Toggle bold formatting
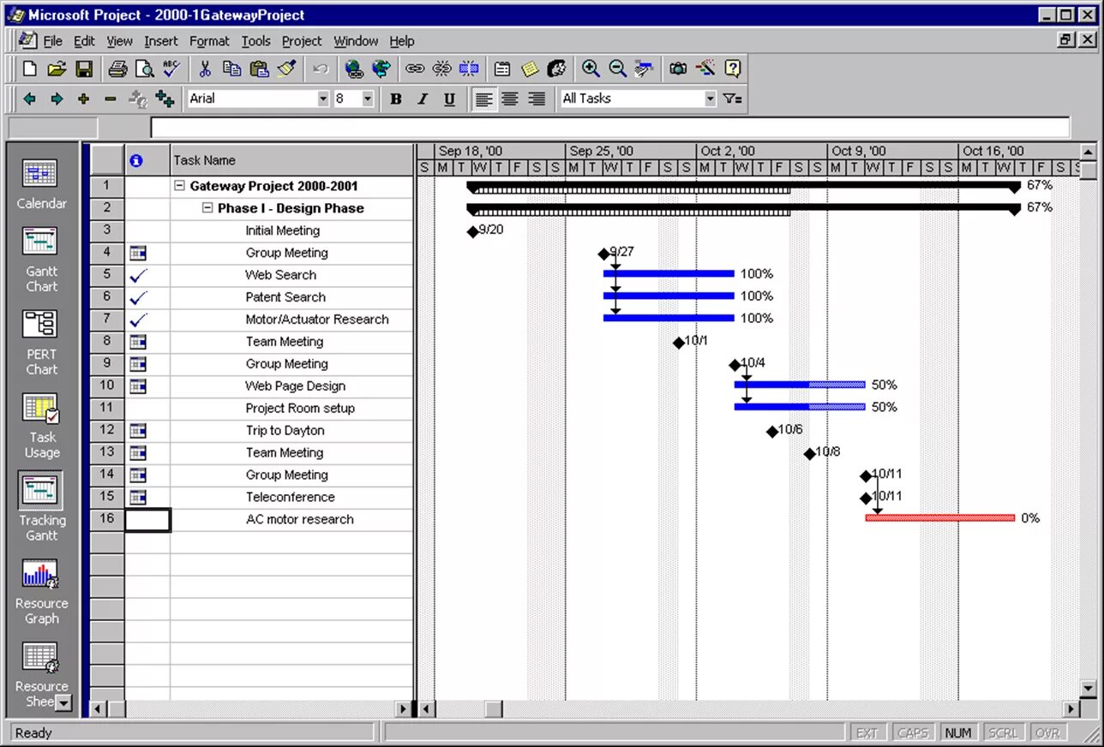 coord(395,99)
